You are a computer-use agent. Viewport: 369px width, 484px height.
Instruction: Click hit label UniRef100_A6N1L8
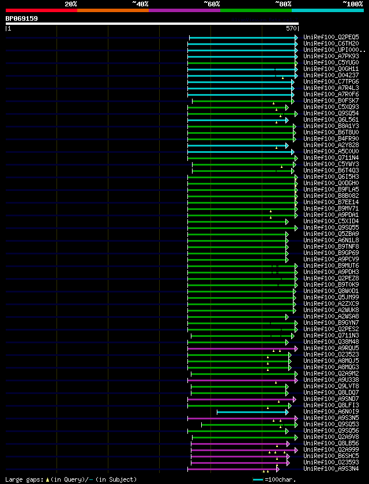tap(331, 240)
